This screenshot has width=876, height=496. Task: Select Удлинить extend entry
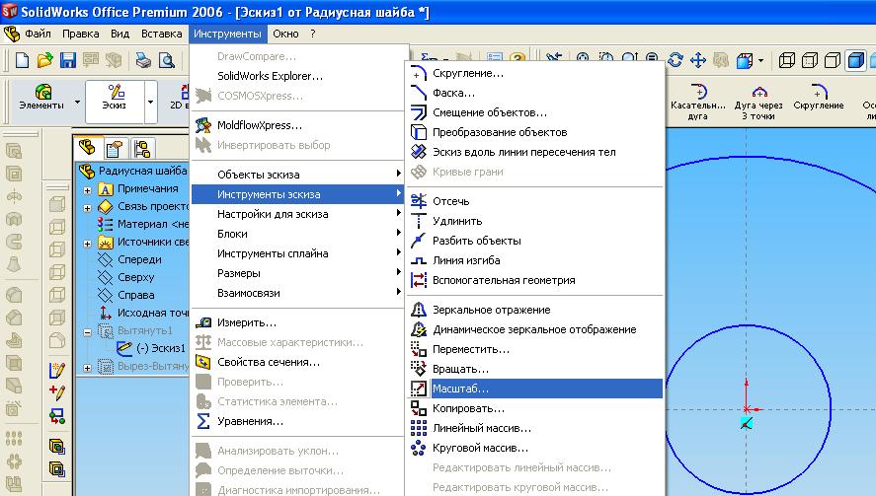[535, 221]
